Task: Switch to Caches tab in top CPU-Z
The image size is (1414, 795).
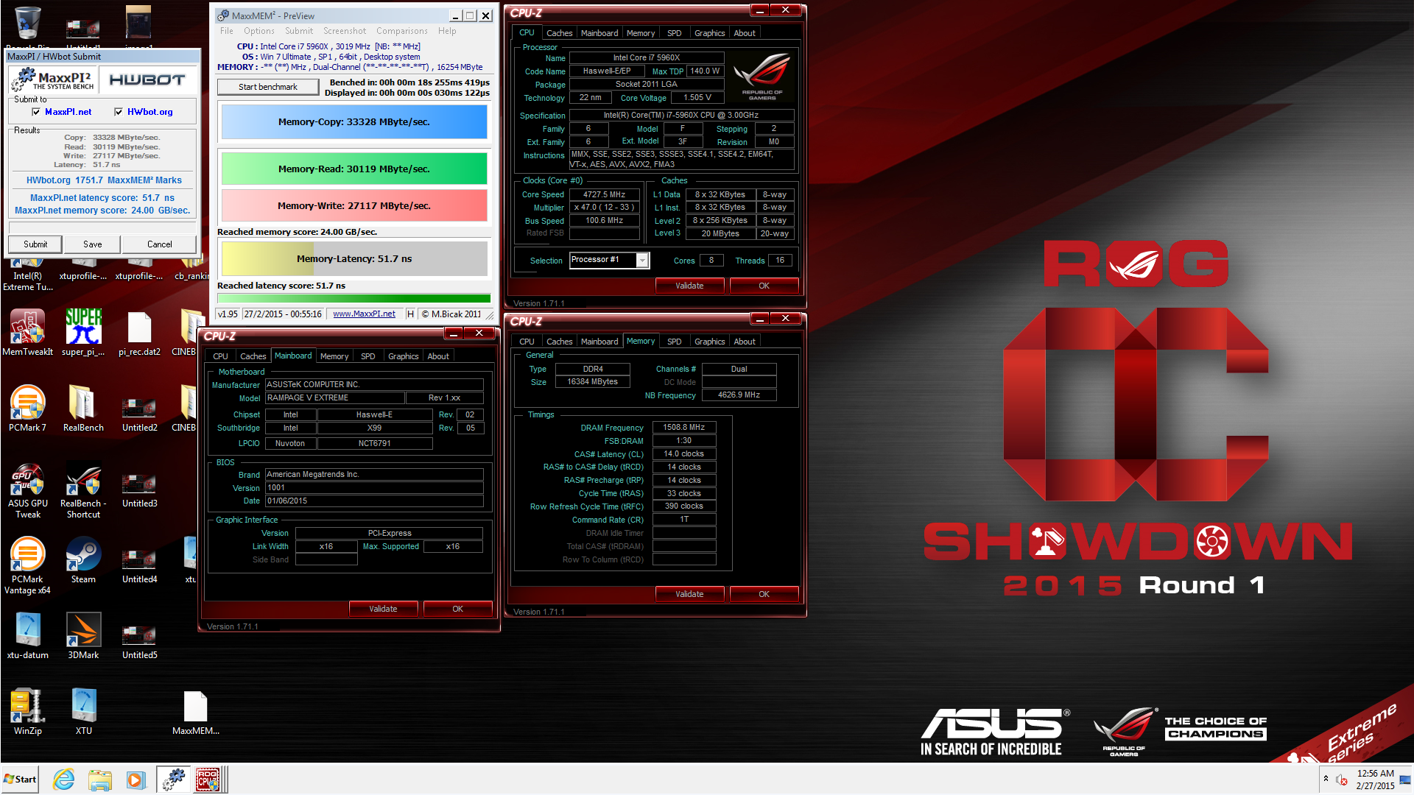Action: click(559, 33)
